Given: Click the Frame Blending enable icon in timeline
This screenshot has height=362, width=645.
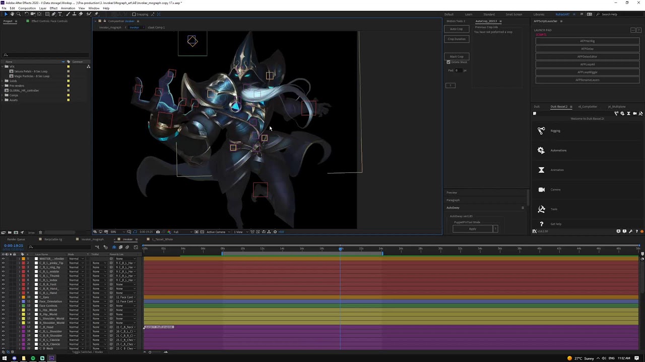Looking at the screenshot, I should pyautogui.click(x=120, y=247).
